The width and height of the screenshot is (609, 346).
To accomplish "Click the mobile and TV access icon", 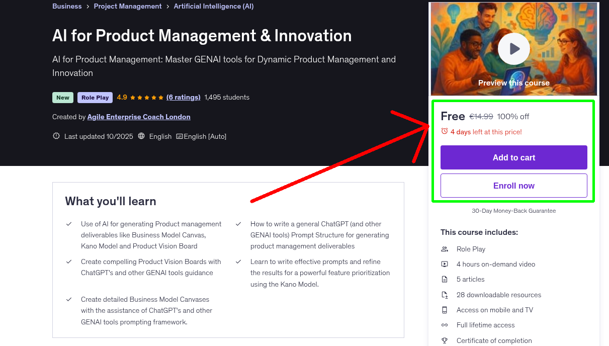I will (x=445, y=310).
